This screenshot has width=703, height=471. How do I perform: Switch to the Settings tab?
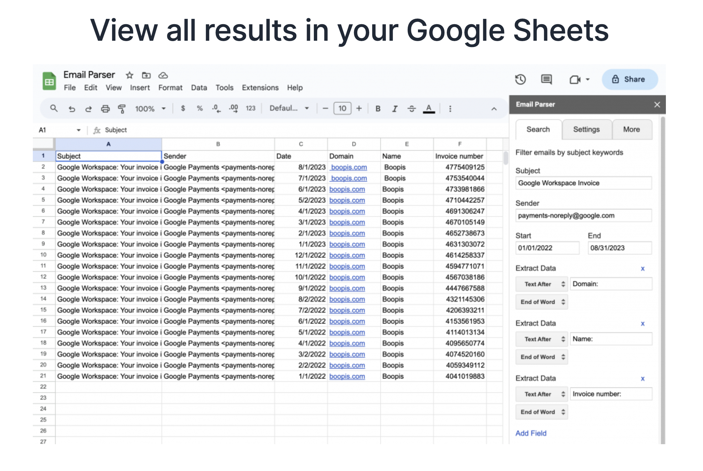(586, 130)
